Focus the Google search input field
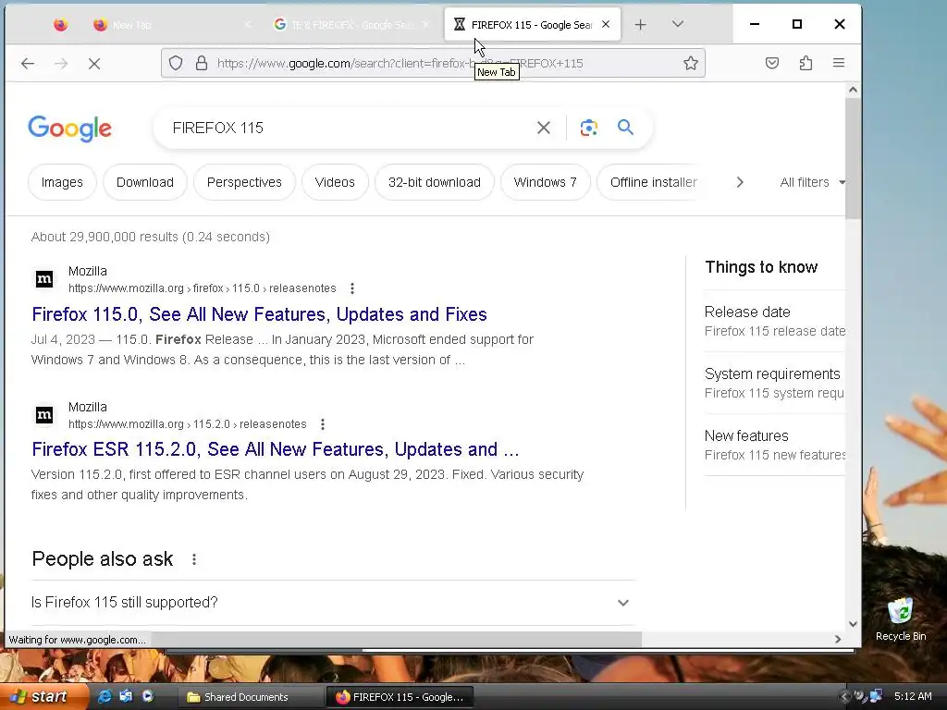The height and width of the screenshot is (710, 947). (x=351, y=128)
